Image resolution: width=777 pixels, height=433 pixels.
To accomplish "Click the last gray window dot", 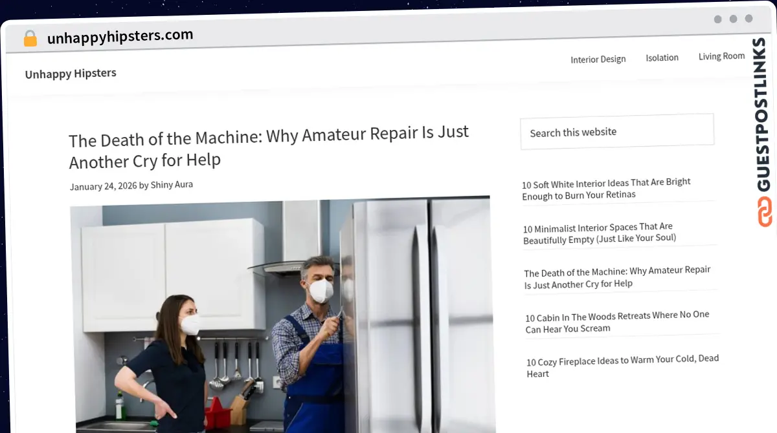I will pos(749,19).
